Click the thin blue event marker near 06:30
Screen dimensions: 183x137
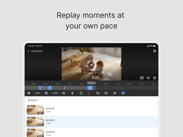coord(65,88)
